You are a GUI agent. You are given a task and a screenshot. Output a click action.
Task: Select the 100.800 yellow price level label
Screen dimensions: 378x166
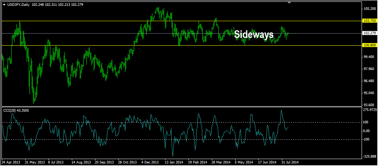tap(370, 45)
